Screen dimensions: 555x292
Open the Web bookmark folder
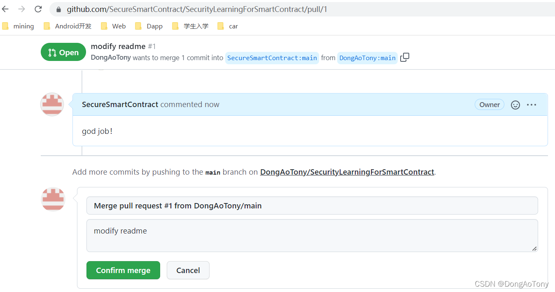(x=113, y=26)
